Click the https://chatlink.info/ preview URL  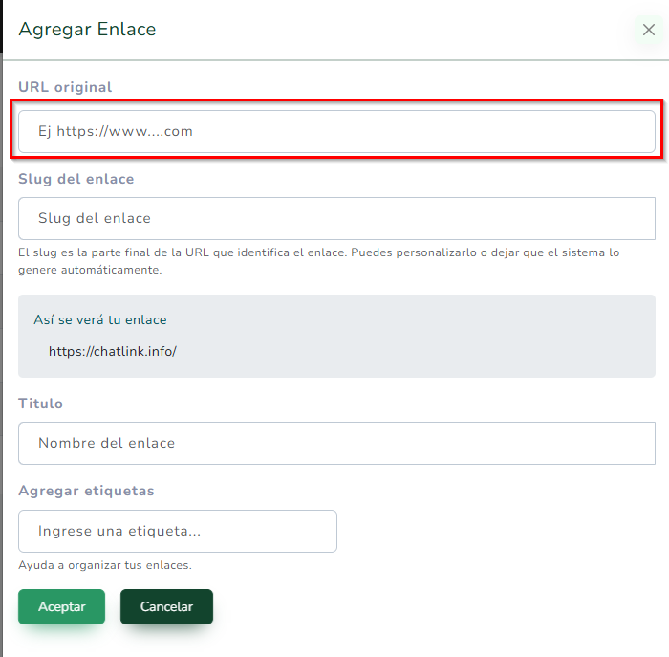pos(113,351)
